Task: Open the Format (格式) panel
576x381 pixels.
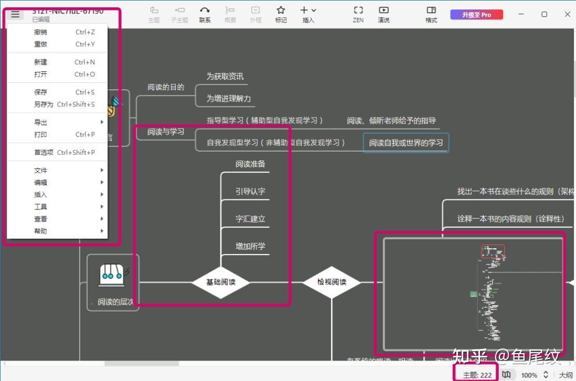Action: (x=431, y=14)
